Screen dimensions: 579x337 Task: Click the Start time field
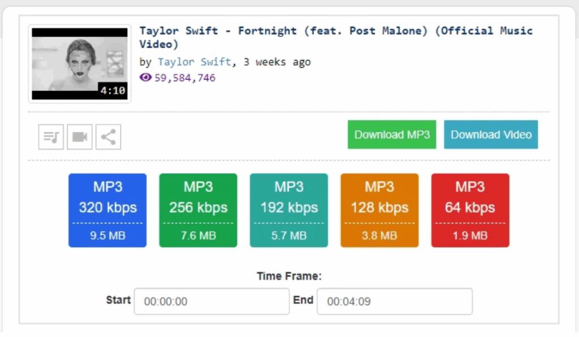pyautogui.click(x=211, y=301)
